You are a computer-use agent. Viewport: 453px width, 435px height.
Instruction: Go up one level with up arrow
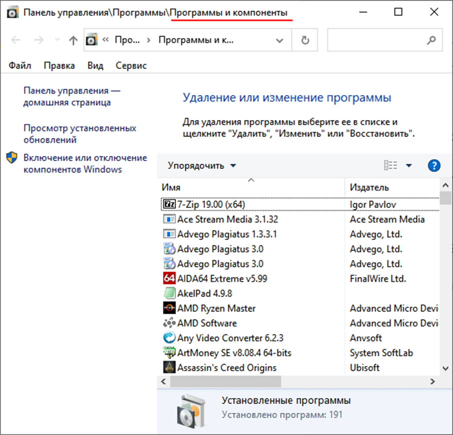click(73, 40)
